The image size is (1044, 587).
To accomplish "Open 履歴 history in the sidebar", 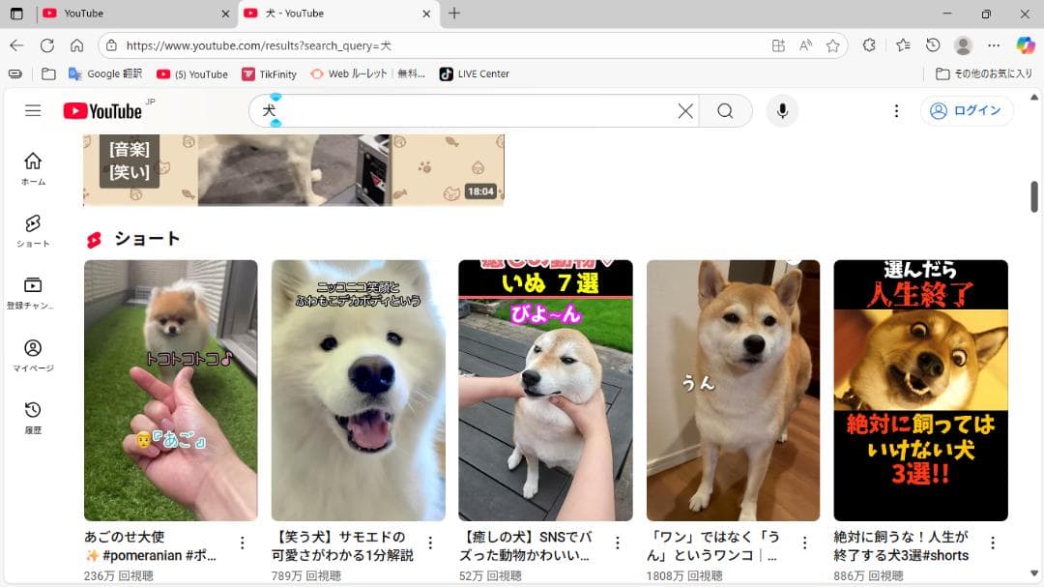I will (x=33, y=418).
